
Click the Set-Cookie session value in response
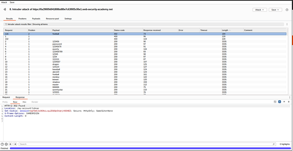pyautogui.click(x=51, y=111)
